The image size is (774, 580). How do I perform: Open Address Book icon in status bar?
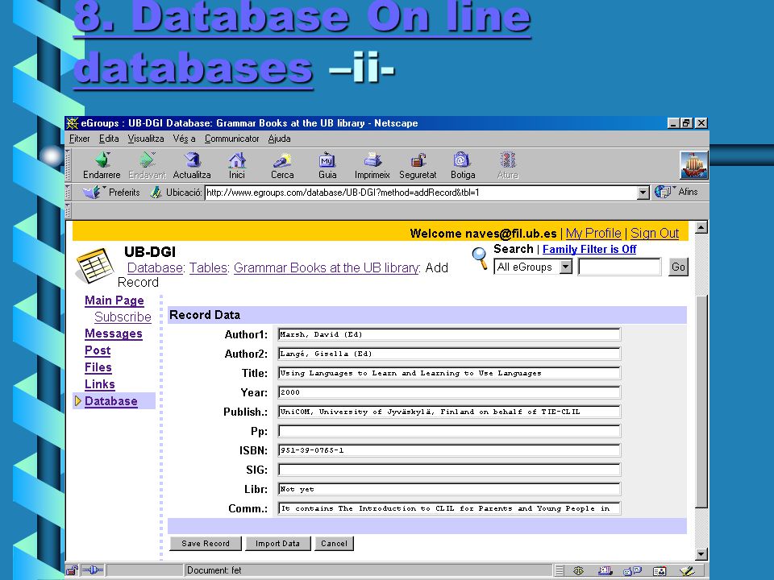tap(660, 570)
